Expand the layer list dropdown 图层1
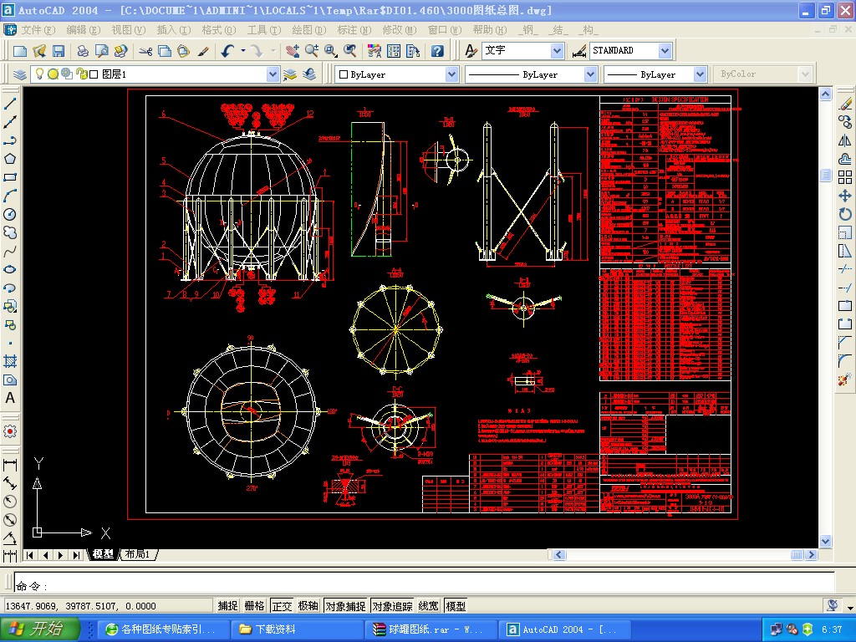Screen dimensions: 856x642 coord(273,74)
